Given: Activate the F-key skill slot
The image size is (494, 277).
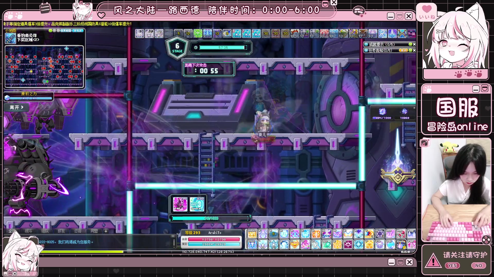Looking at the screenshot, I should tap(263, 234).
